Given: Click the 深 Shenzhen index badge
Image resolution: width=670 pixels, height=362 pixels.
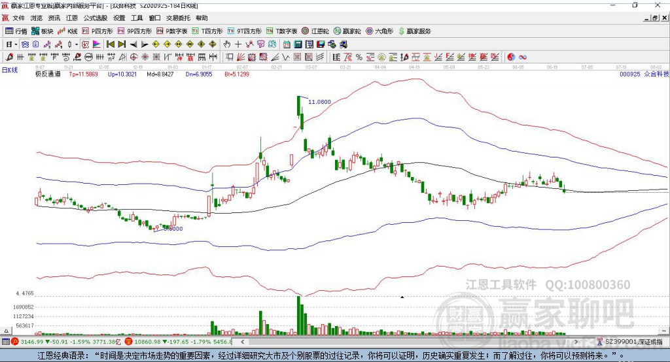Looking at the screenshot, I should (128, 342).
